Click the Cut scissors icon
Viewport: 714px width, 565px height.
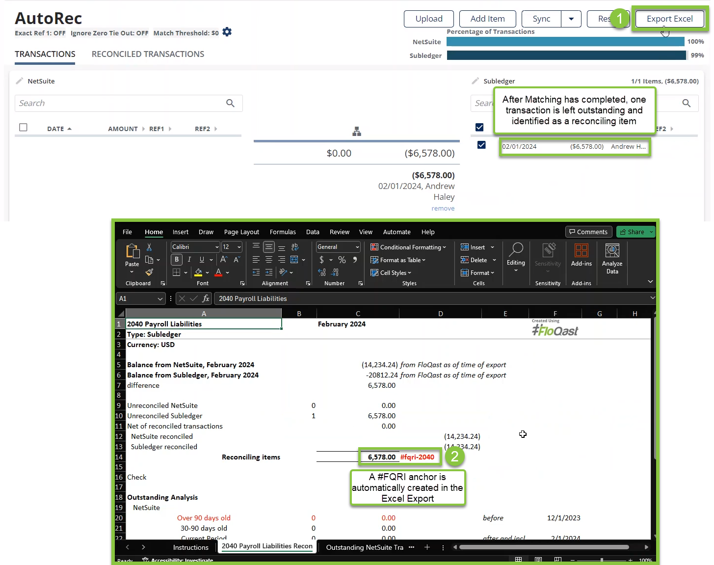coord(149,247)
